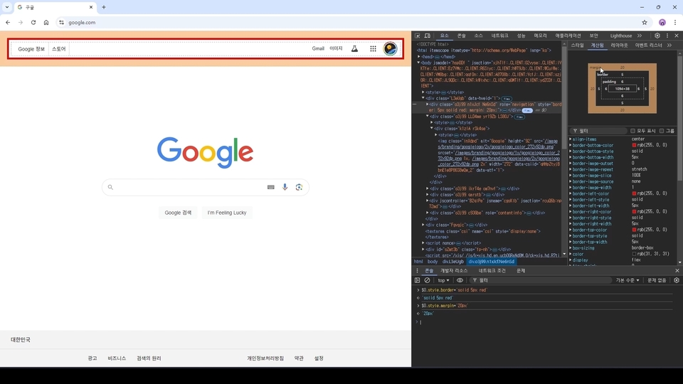Screen dimensions: 683x384
Task: Expand the border-bottom-color computed property
Action: click(x=571, y=145)
